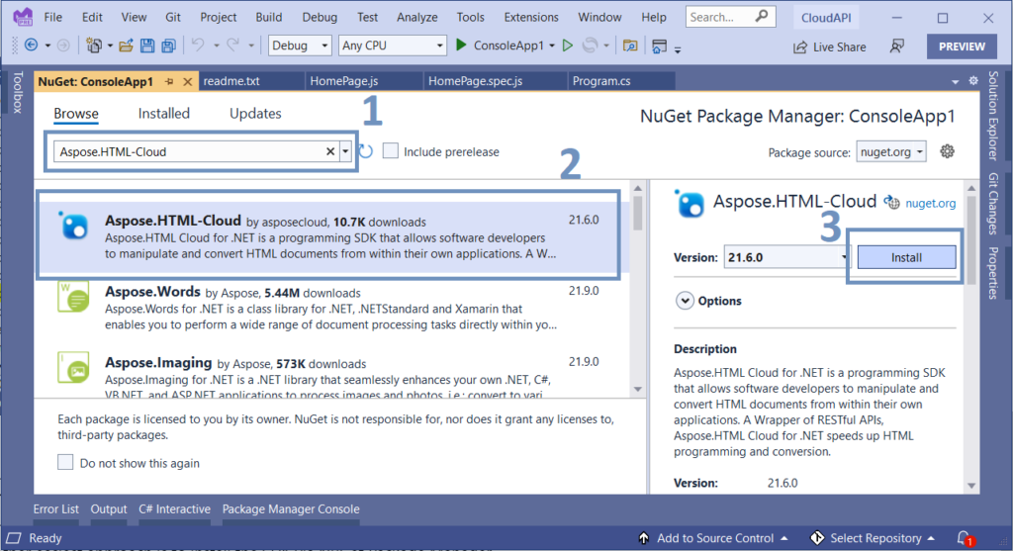
Task: Click the browser window toolbar icon
Action: click(659, 46)
